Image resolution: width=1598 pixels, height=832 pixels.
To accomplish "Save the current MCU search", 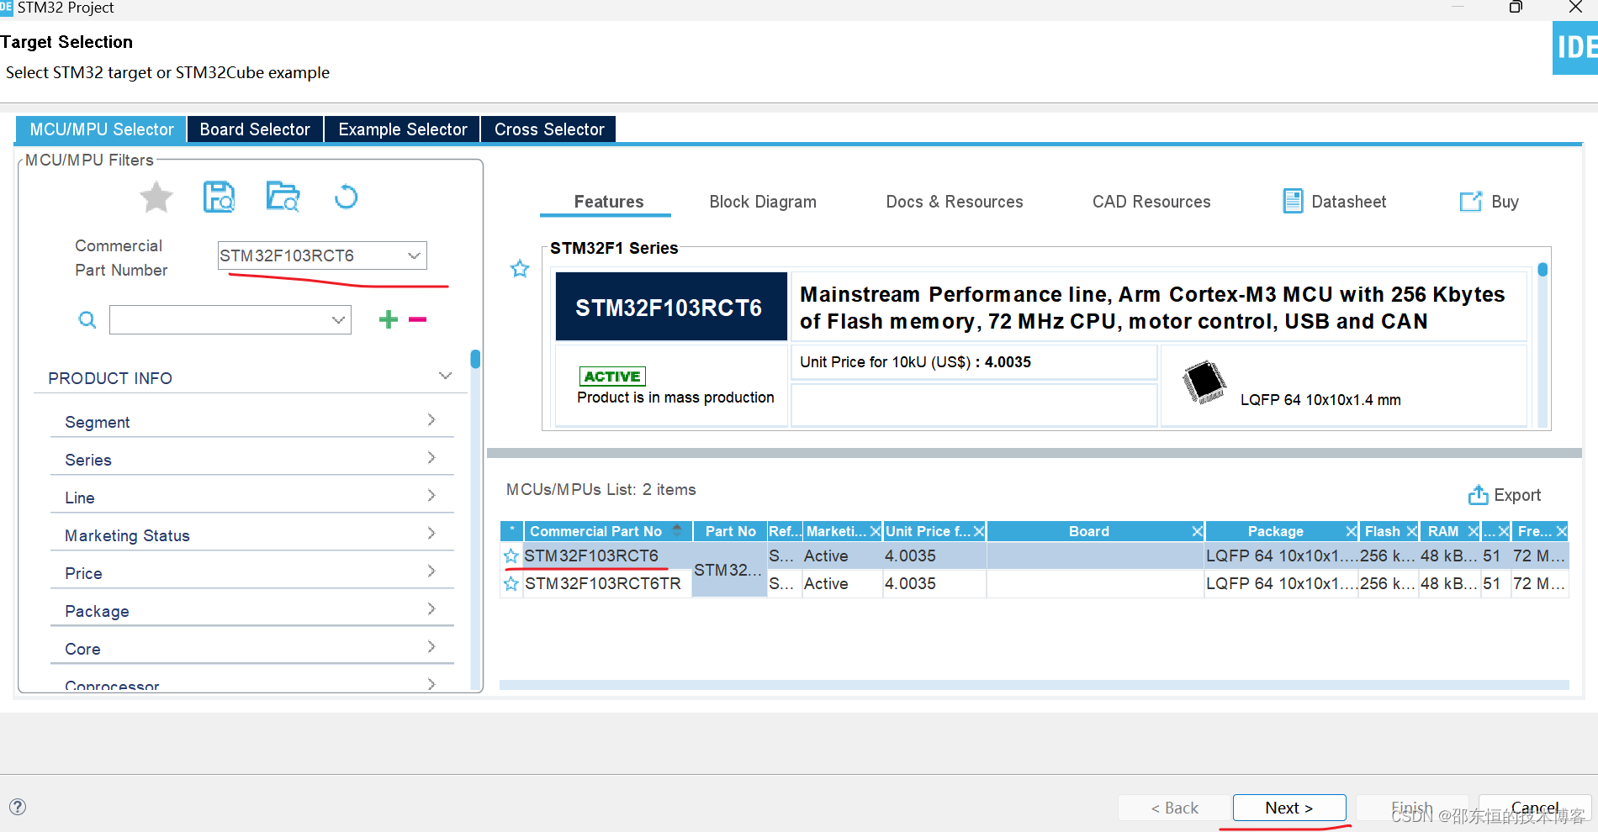I will (220, 197).
